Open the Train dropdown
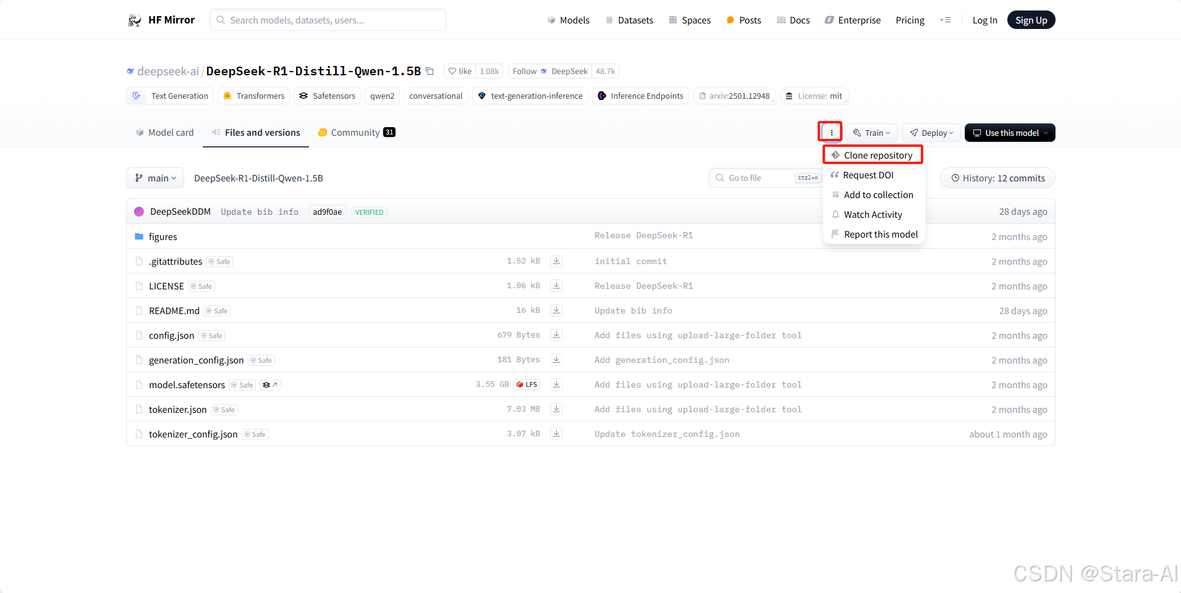The image size is (1181, 593). 871,133
